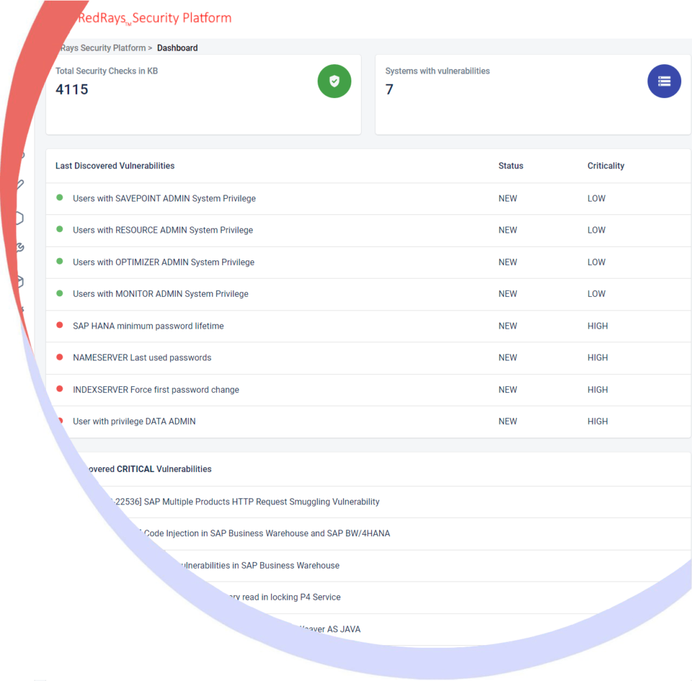Click LOW criticality in SAVEPOINT ADMIN row

click(596, 198)
